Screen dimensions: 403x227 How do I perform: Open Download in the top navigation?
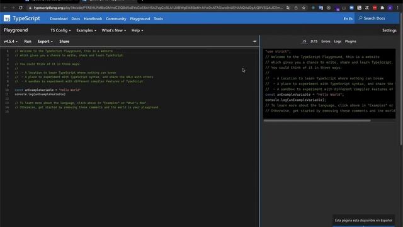(x=59, y=19)
